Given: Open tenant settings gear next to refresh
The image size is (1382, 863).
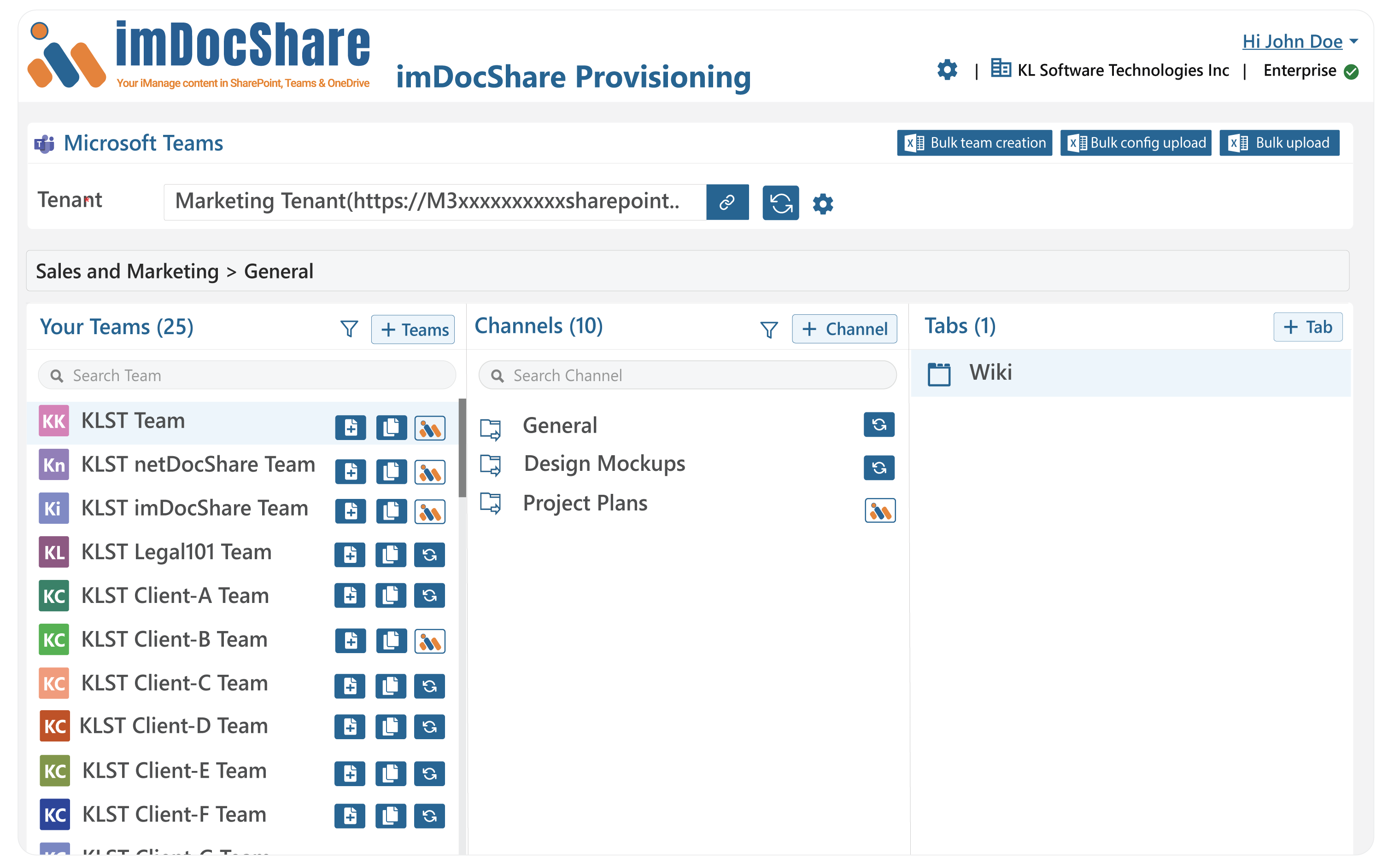Looking at the screenshot, I should [x=823, y=204].
